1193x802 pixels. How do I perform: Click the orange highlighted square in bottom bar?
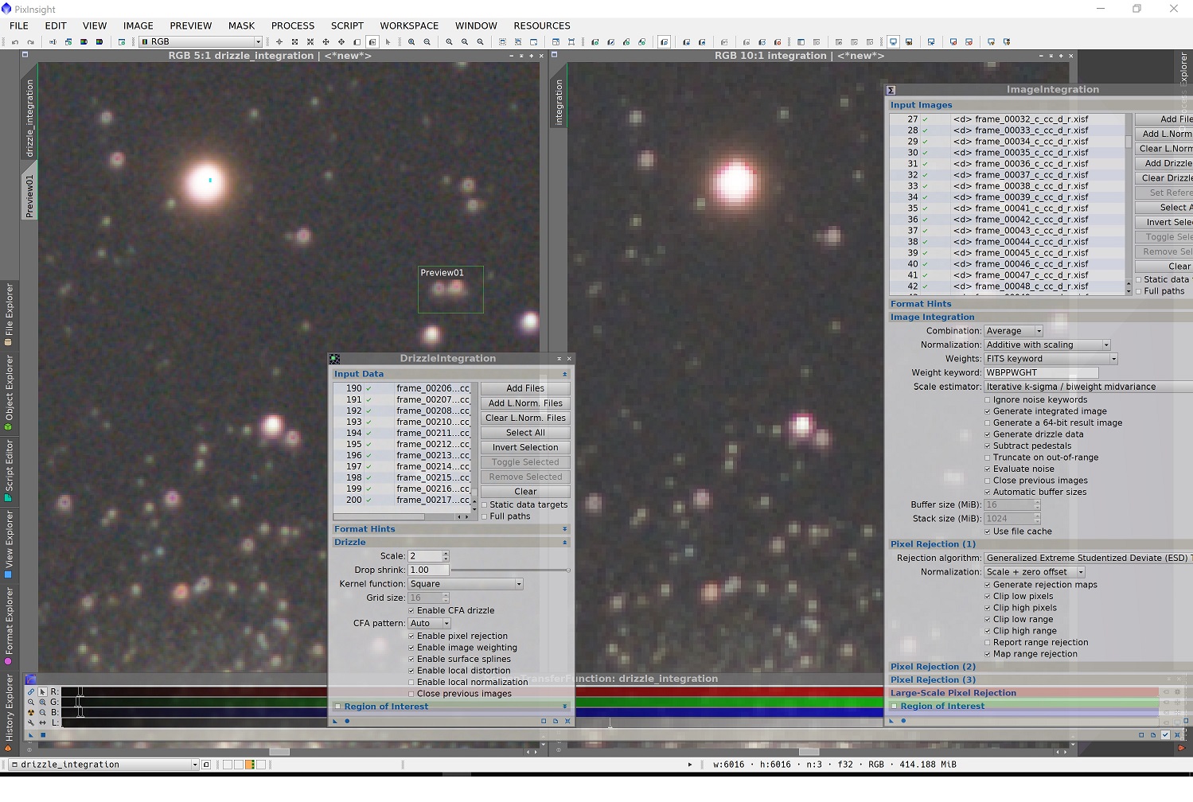(x=249, y=765)
